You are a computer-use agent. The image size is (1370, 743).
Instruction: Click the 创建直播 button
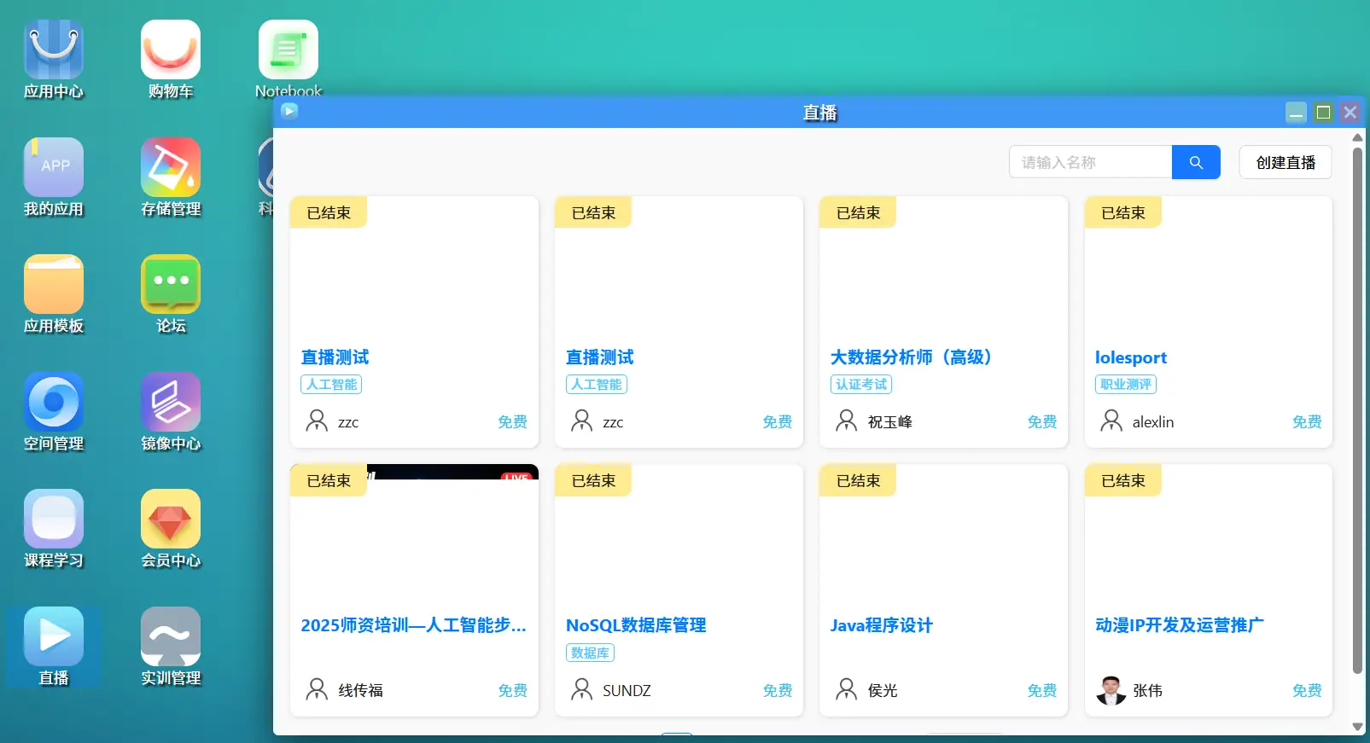point(1285,162)
